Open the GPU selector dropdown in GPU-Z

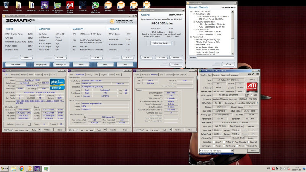pyautogui.click(x=232, y=151)
